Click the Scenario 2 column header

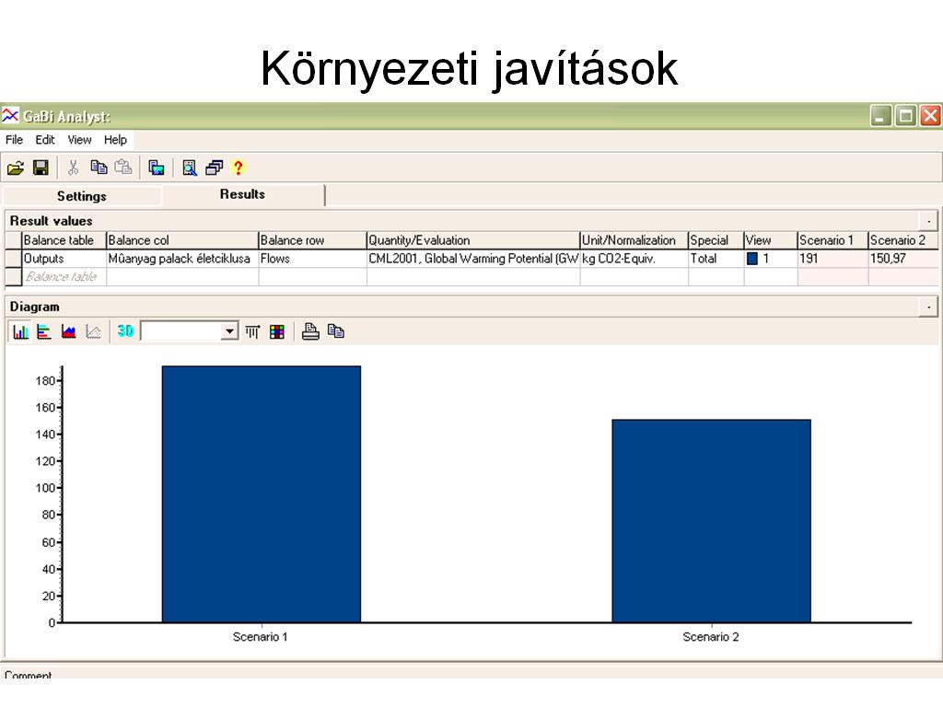click(x=903, y=240)
